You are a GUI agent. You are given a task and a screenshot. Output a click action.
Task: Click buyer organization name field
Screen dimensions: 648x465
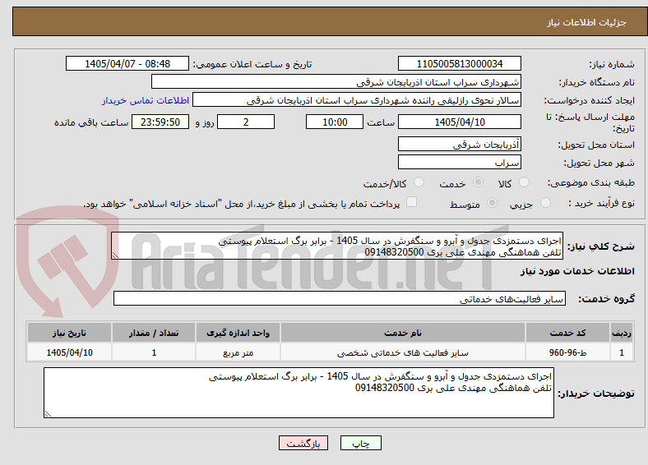[x=336, y=82]
